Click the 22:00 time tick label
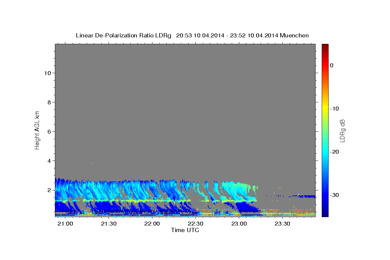Screen dimensions: 390x260 (152, 224)
